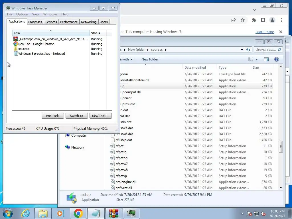Click the scroll down arrow in Explorer

pos(281,188)
